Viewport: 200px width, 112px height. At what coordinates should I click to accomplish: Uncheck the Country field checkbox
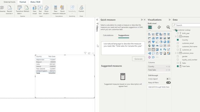point(178,40)
